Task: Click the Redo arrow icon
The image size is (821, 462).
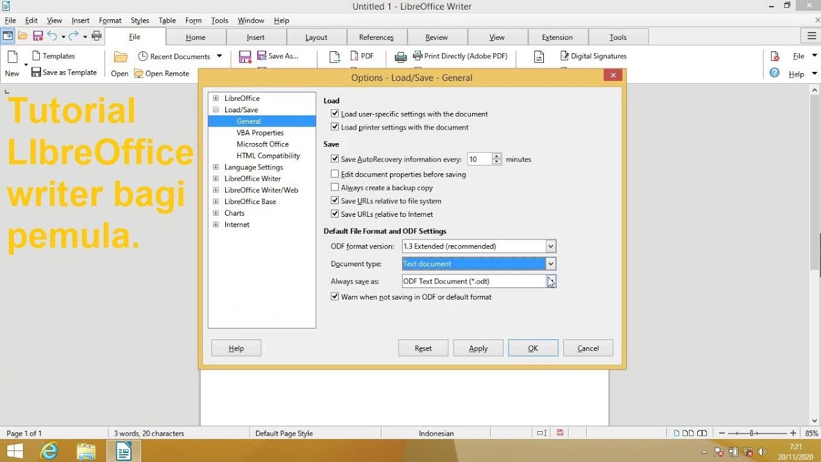Action: (74, 36)
